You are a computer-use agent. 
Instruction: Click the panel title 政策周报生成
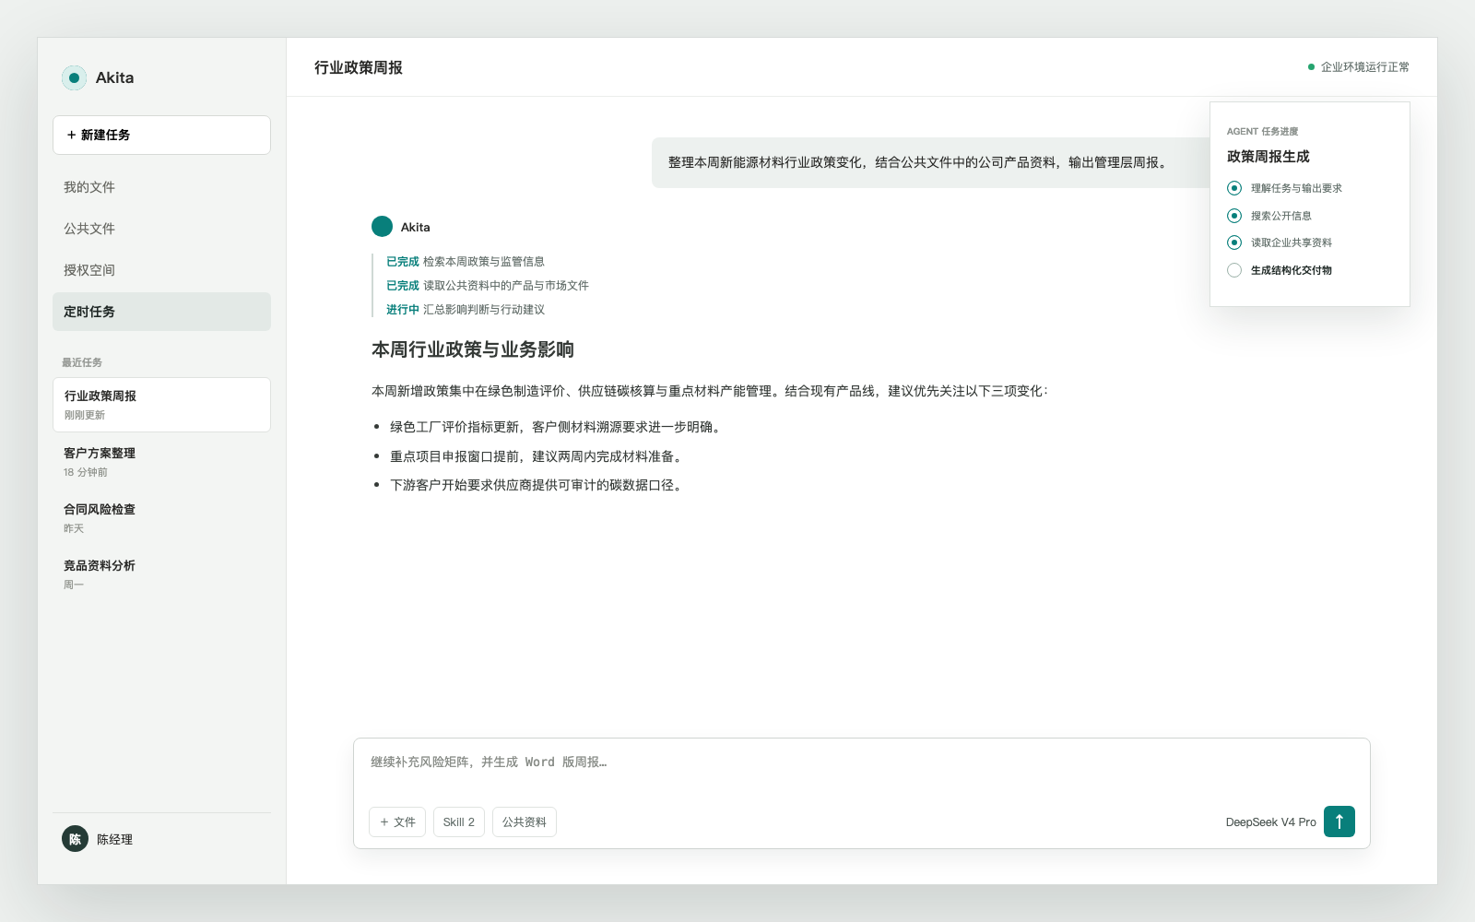coord(1268,157)
